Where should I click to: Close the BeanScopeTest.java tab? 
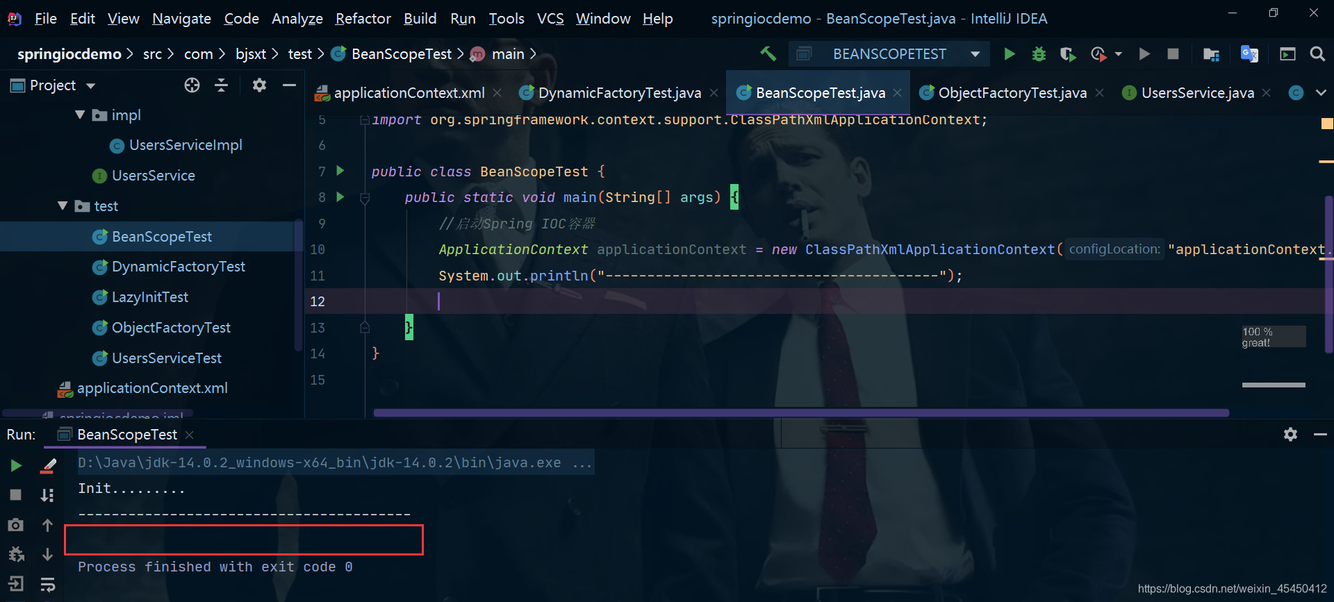pyautogui.click(x=898, y=93)
